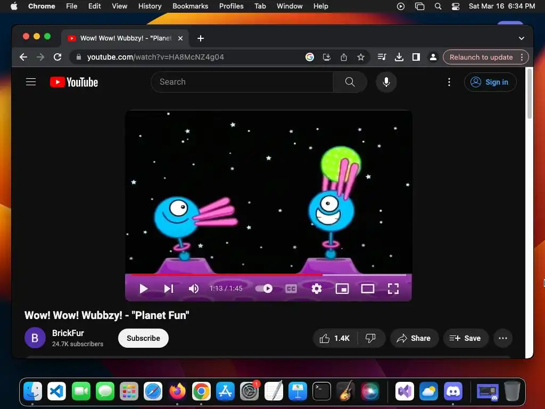Toggle the autoplay switch
The height and width of the screenshot is (409, 545).
click(264, 289)
